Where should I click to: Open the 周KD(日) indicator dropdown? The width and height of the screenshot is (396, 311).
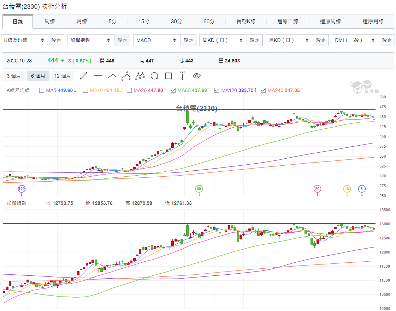223,40
